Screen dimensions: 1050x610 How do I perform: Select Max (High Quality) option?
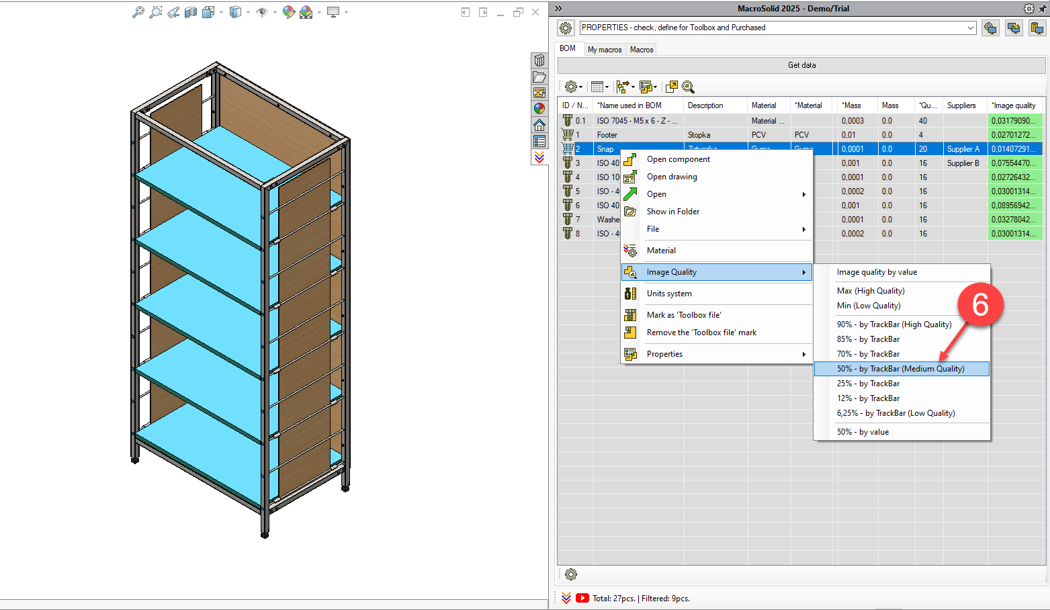902,291
